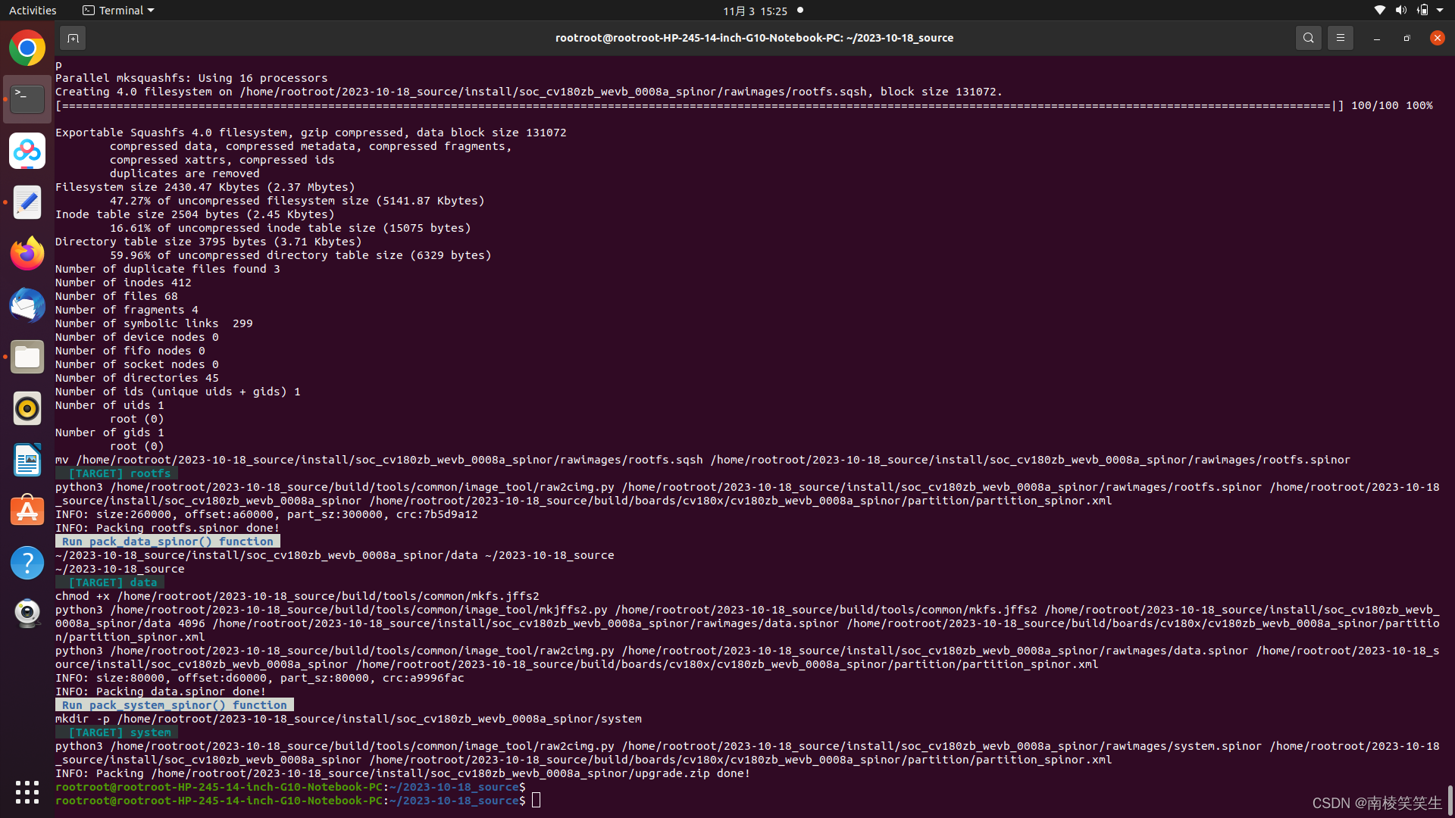Click 'Inode table size 2504 bytes' line
The width and height of the screenshot is (1455, 818).
click(195, 214)
